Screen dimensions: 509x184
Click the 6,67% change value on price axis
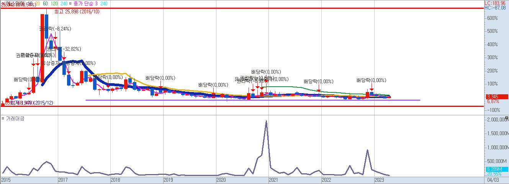(x=493, y=102)
